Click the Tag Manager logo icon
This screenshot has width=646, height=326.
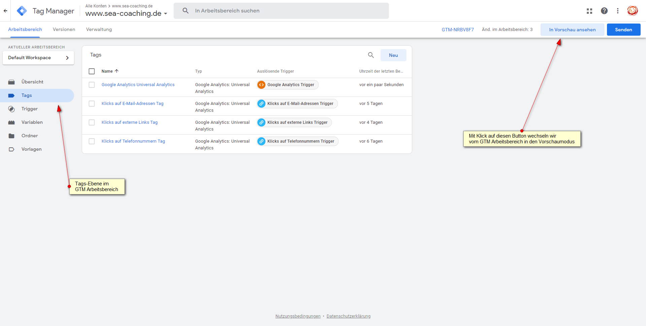click(22, 11)
